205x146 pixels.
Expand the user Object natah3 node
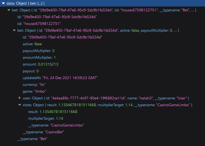tap(20, 98)
